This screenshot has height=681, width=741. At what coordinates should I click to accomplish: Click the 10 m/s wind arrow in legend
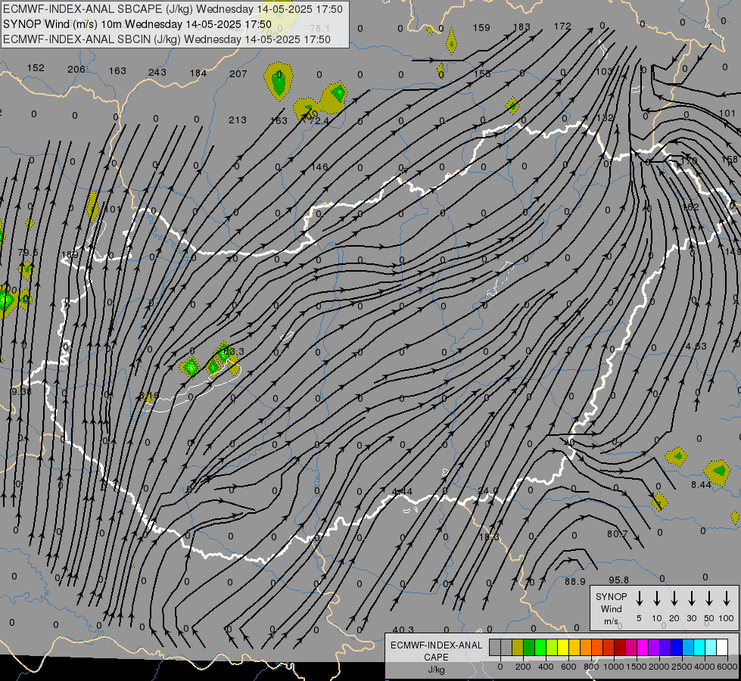[657, 599]
